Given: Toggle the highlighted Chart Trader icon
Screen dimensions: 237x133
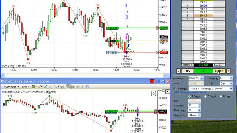Looking at the screenshot, I should click(x=68, y=87).
